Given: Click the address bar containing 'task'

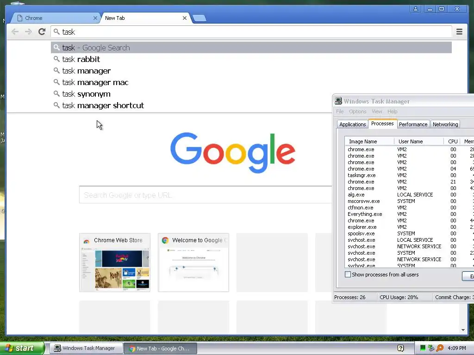Looking at the screenshot, I should coord(251,32).
